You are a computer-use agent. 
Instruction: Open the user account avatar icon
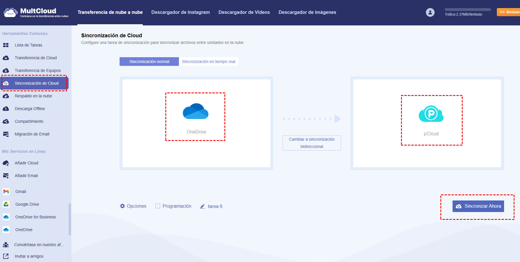point(430,12)
